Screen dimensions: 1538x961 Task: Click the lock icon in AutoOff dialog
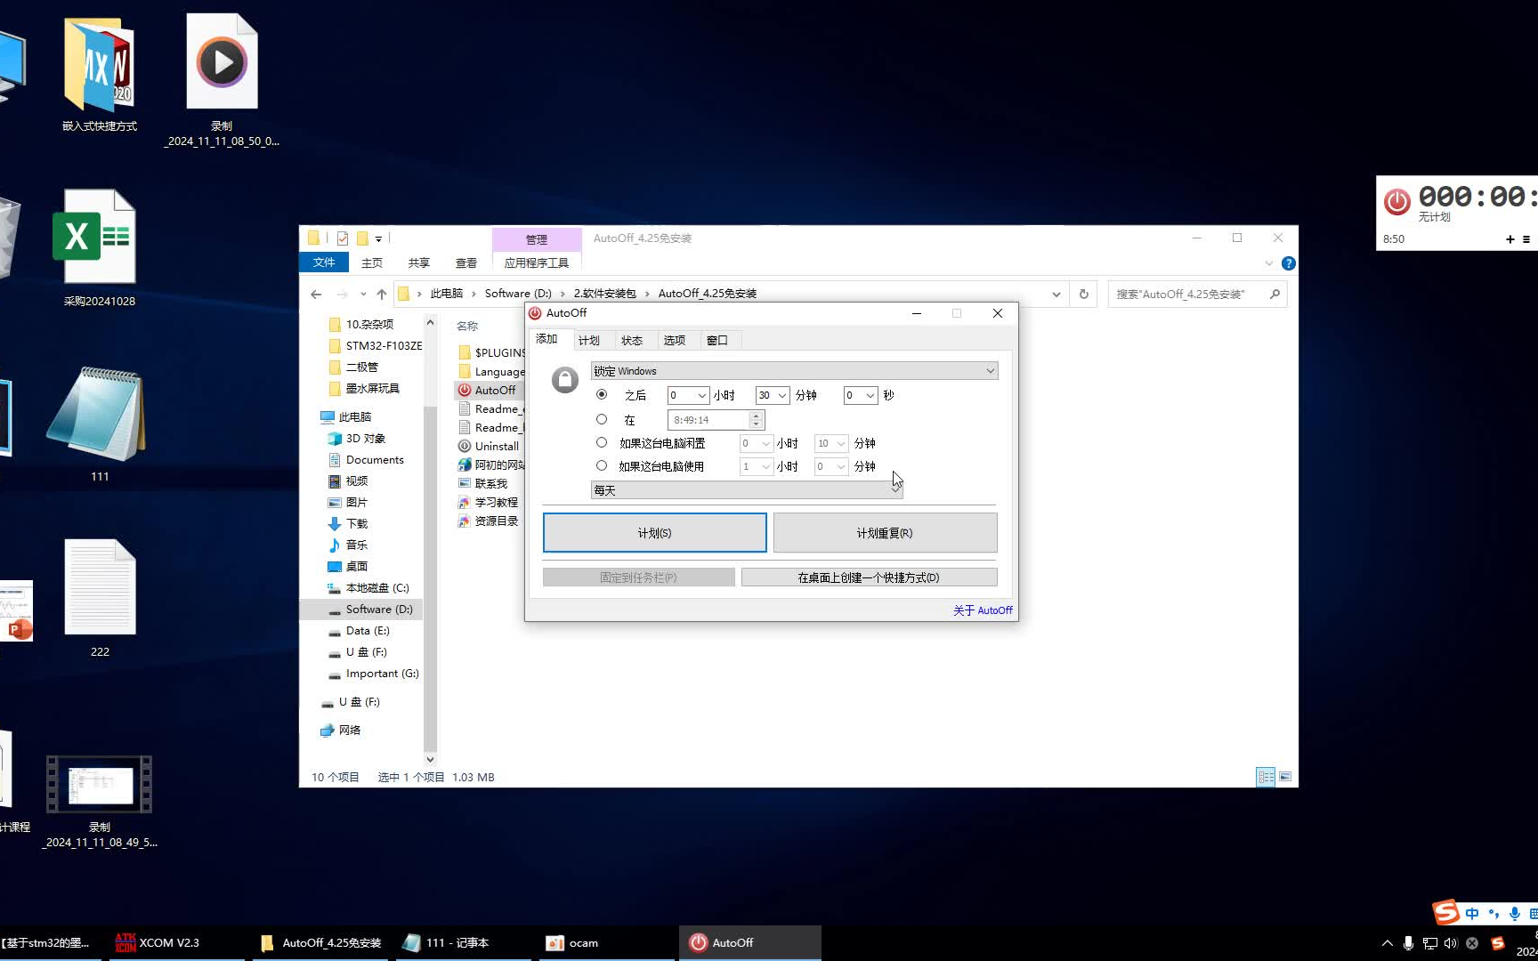565,380
